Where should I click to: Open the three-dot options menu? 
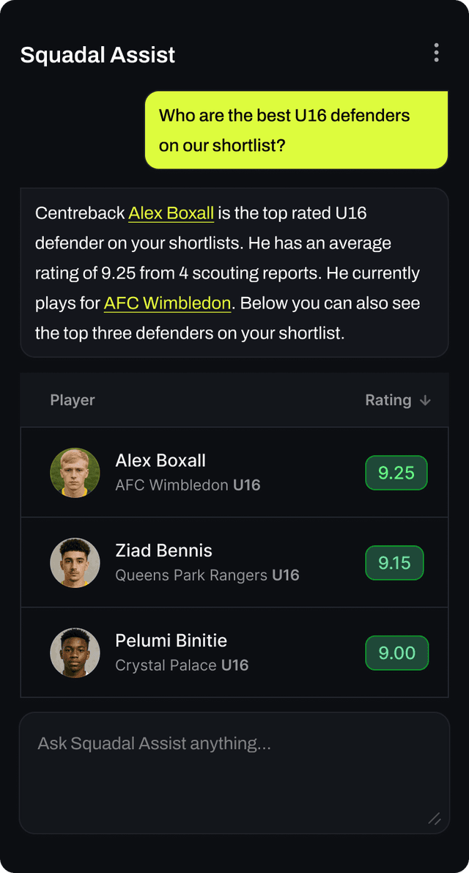pos(436,53)
